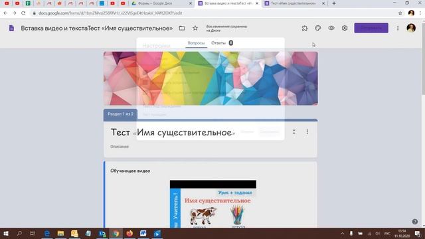Screen dimensions: 425x239
Task: Bookmark this page with star icon
Action: click(400, 13)
